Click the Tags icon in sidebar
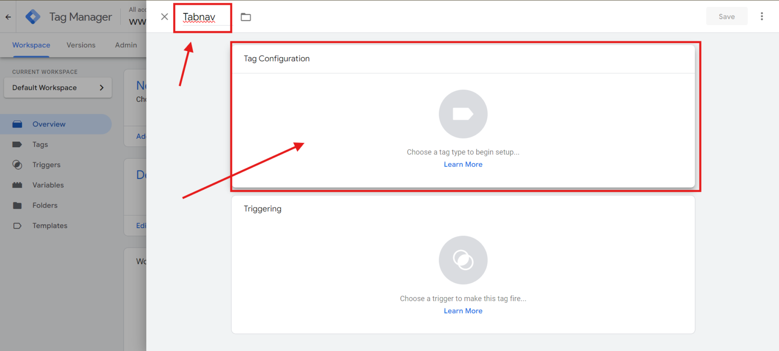The image size is (779, 351). [17, 144]
